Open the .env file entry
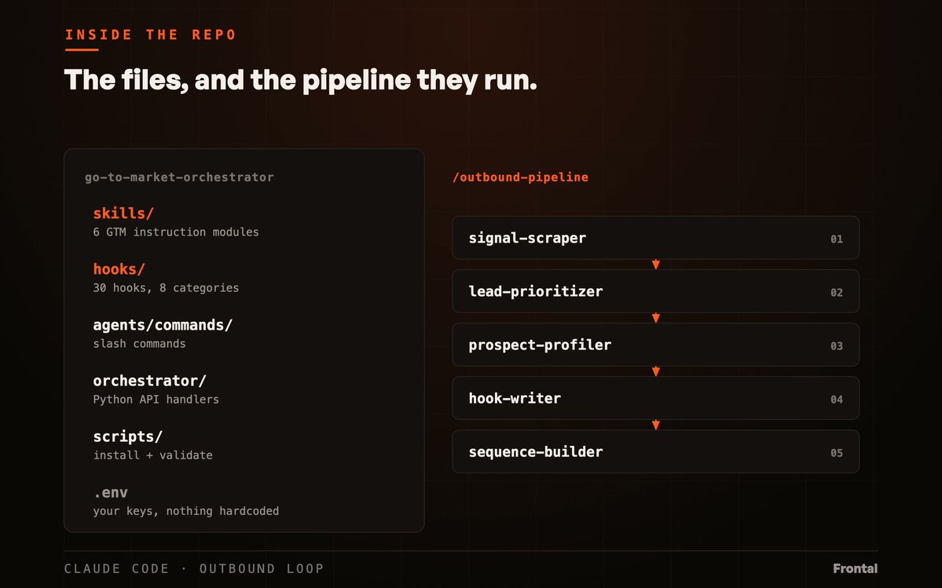Viewport: 942px width, 588px height. coord(111,492)
